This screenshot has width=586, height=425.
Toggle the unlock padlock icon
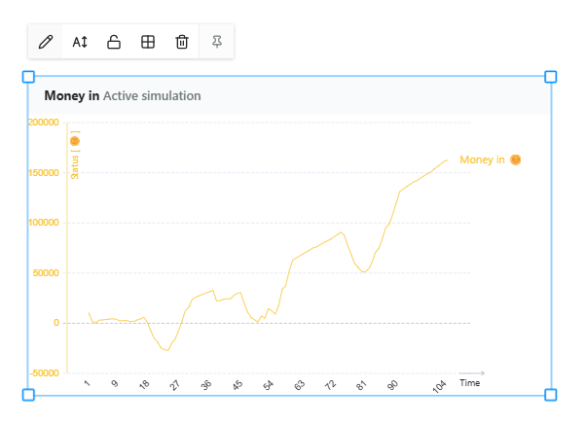[114, 42]
